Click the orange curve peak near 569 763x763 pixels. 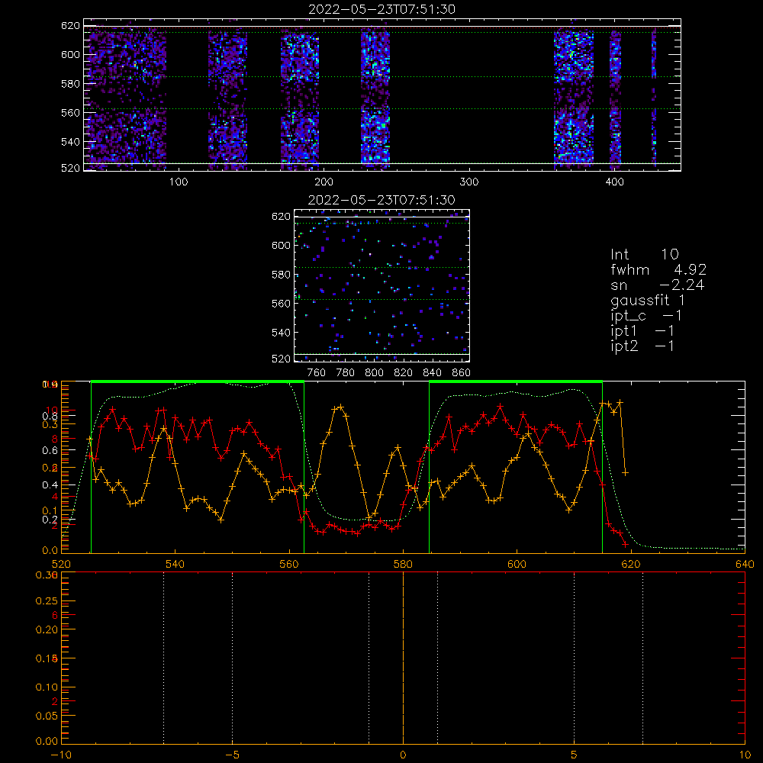pos(340,407)
